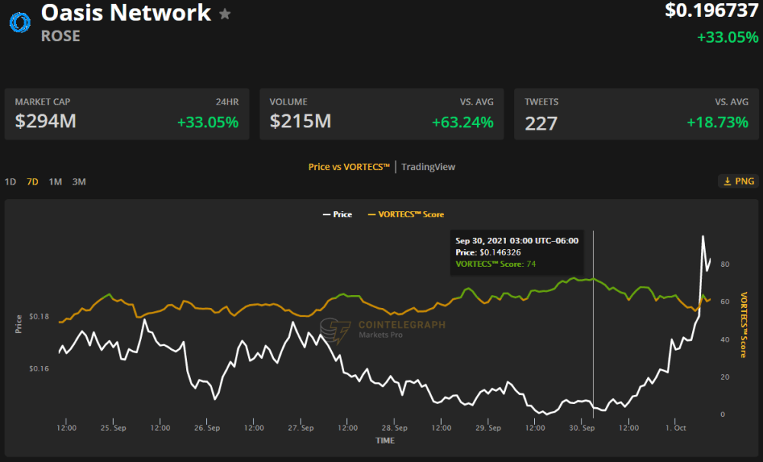
Task: Switch to the 1M time range
Action: (x=55, y=182)
